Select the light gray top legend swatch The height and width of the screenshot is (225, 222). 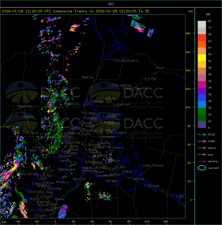[202, 24]
